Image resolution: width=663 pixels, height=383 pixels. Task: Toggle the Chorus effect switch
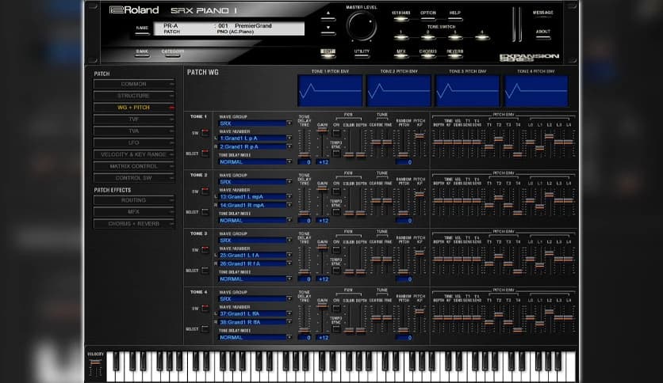pyautogui.click(x=428, y=55)
